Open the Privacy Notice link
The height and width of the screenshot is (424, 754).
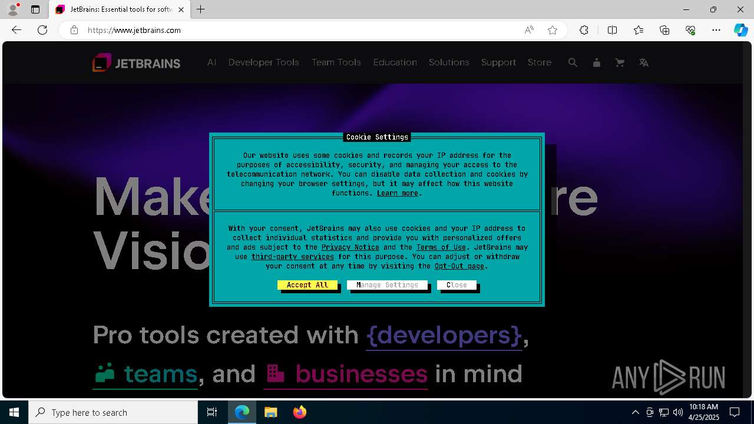coord(350,247)
